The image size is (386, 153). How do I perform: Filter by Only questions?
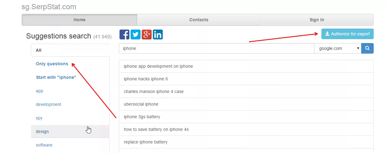click(52, 64)
